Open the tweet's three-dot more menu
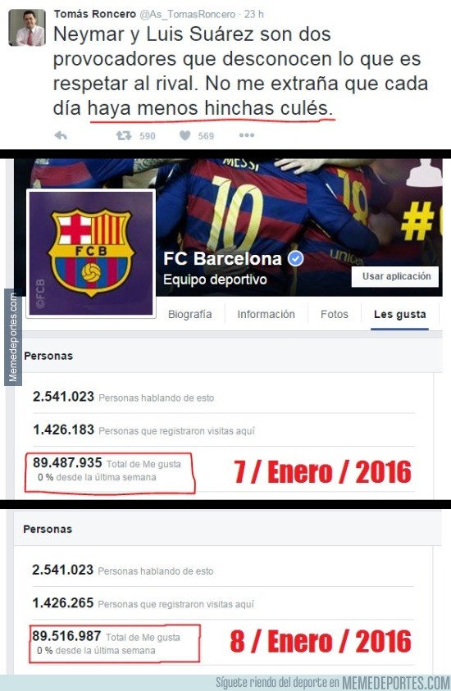Viewport: 451px width, 691px height. (247, 135)
